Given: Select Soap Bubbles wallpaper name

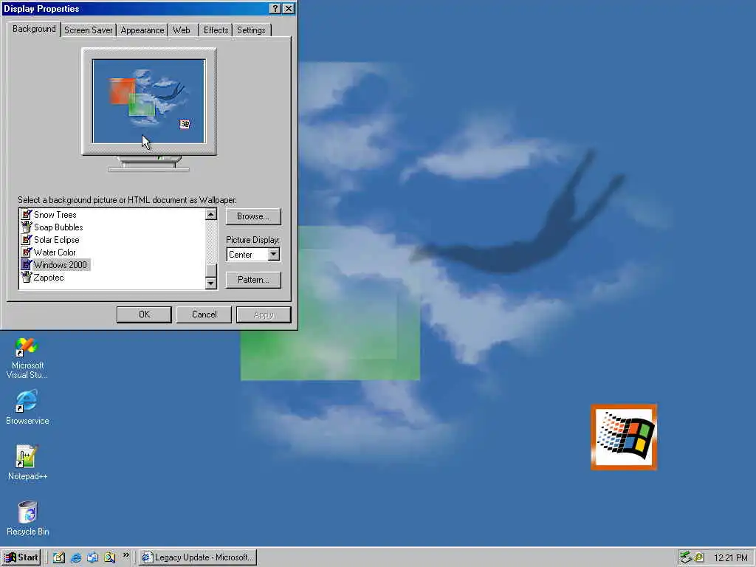Looking at the screenshot, I should 58,227.
